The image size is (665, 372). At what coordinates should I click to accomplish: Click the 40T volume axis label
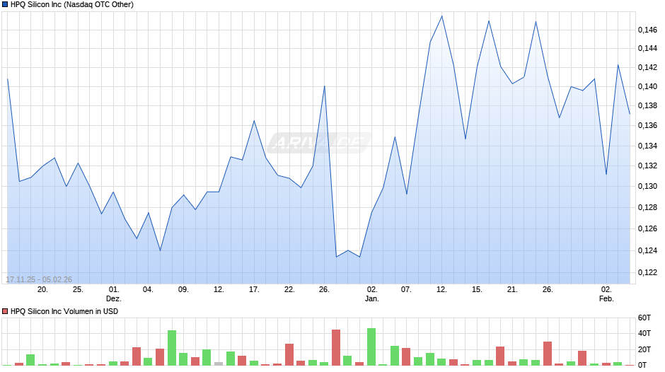point(644,333)
